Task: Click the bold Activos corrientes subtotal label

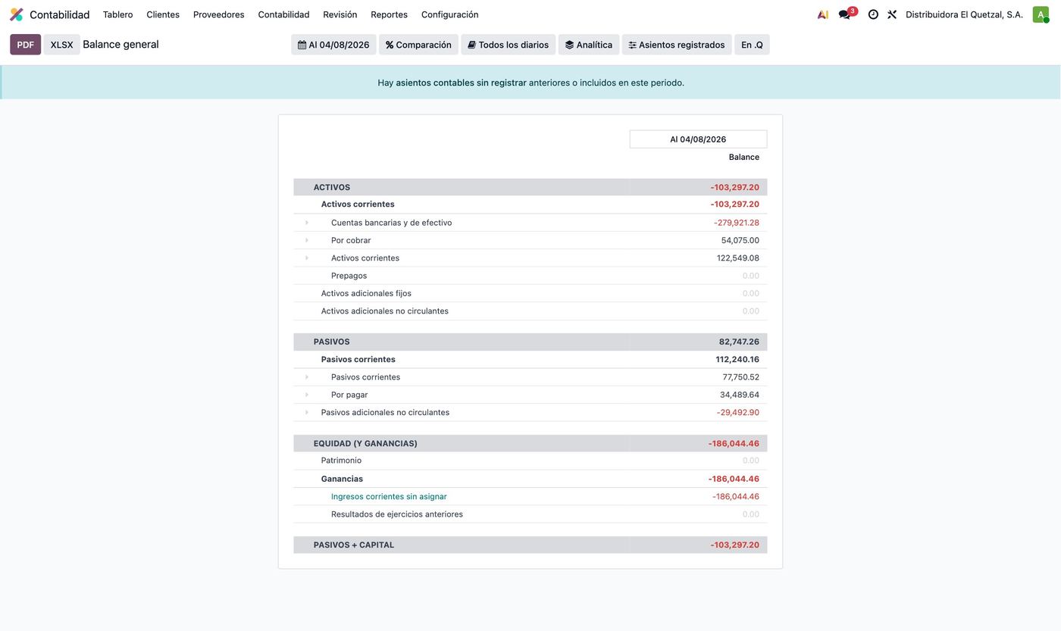Action: coord(358,205)
